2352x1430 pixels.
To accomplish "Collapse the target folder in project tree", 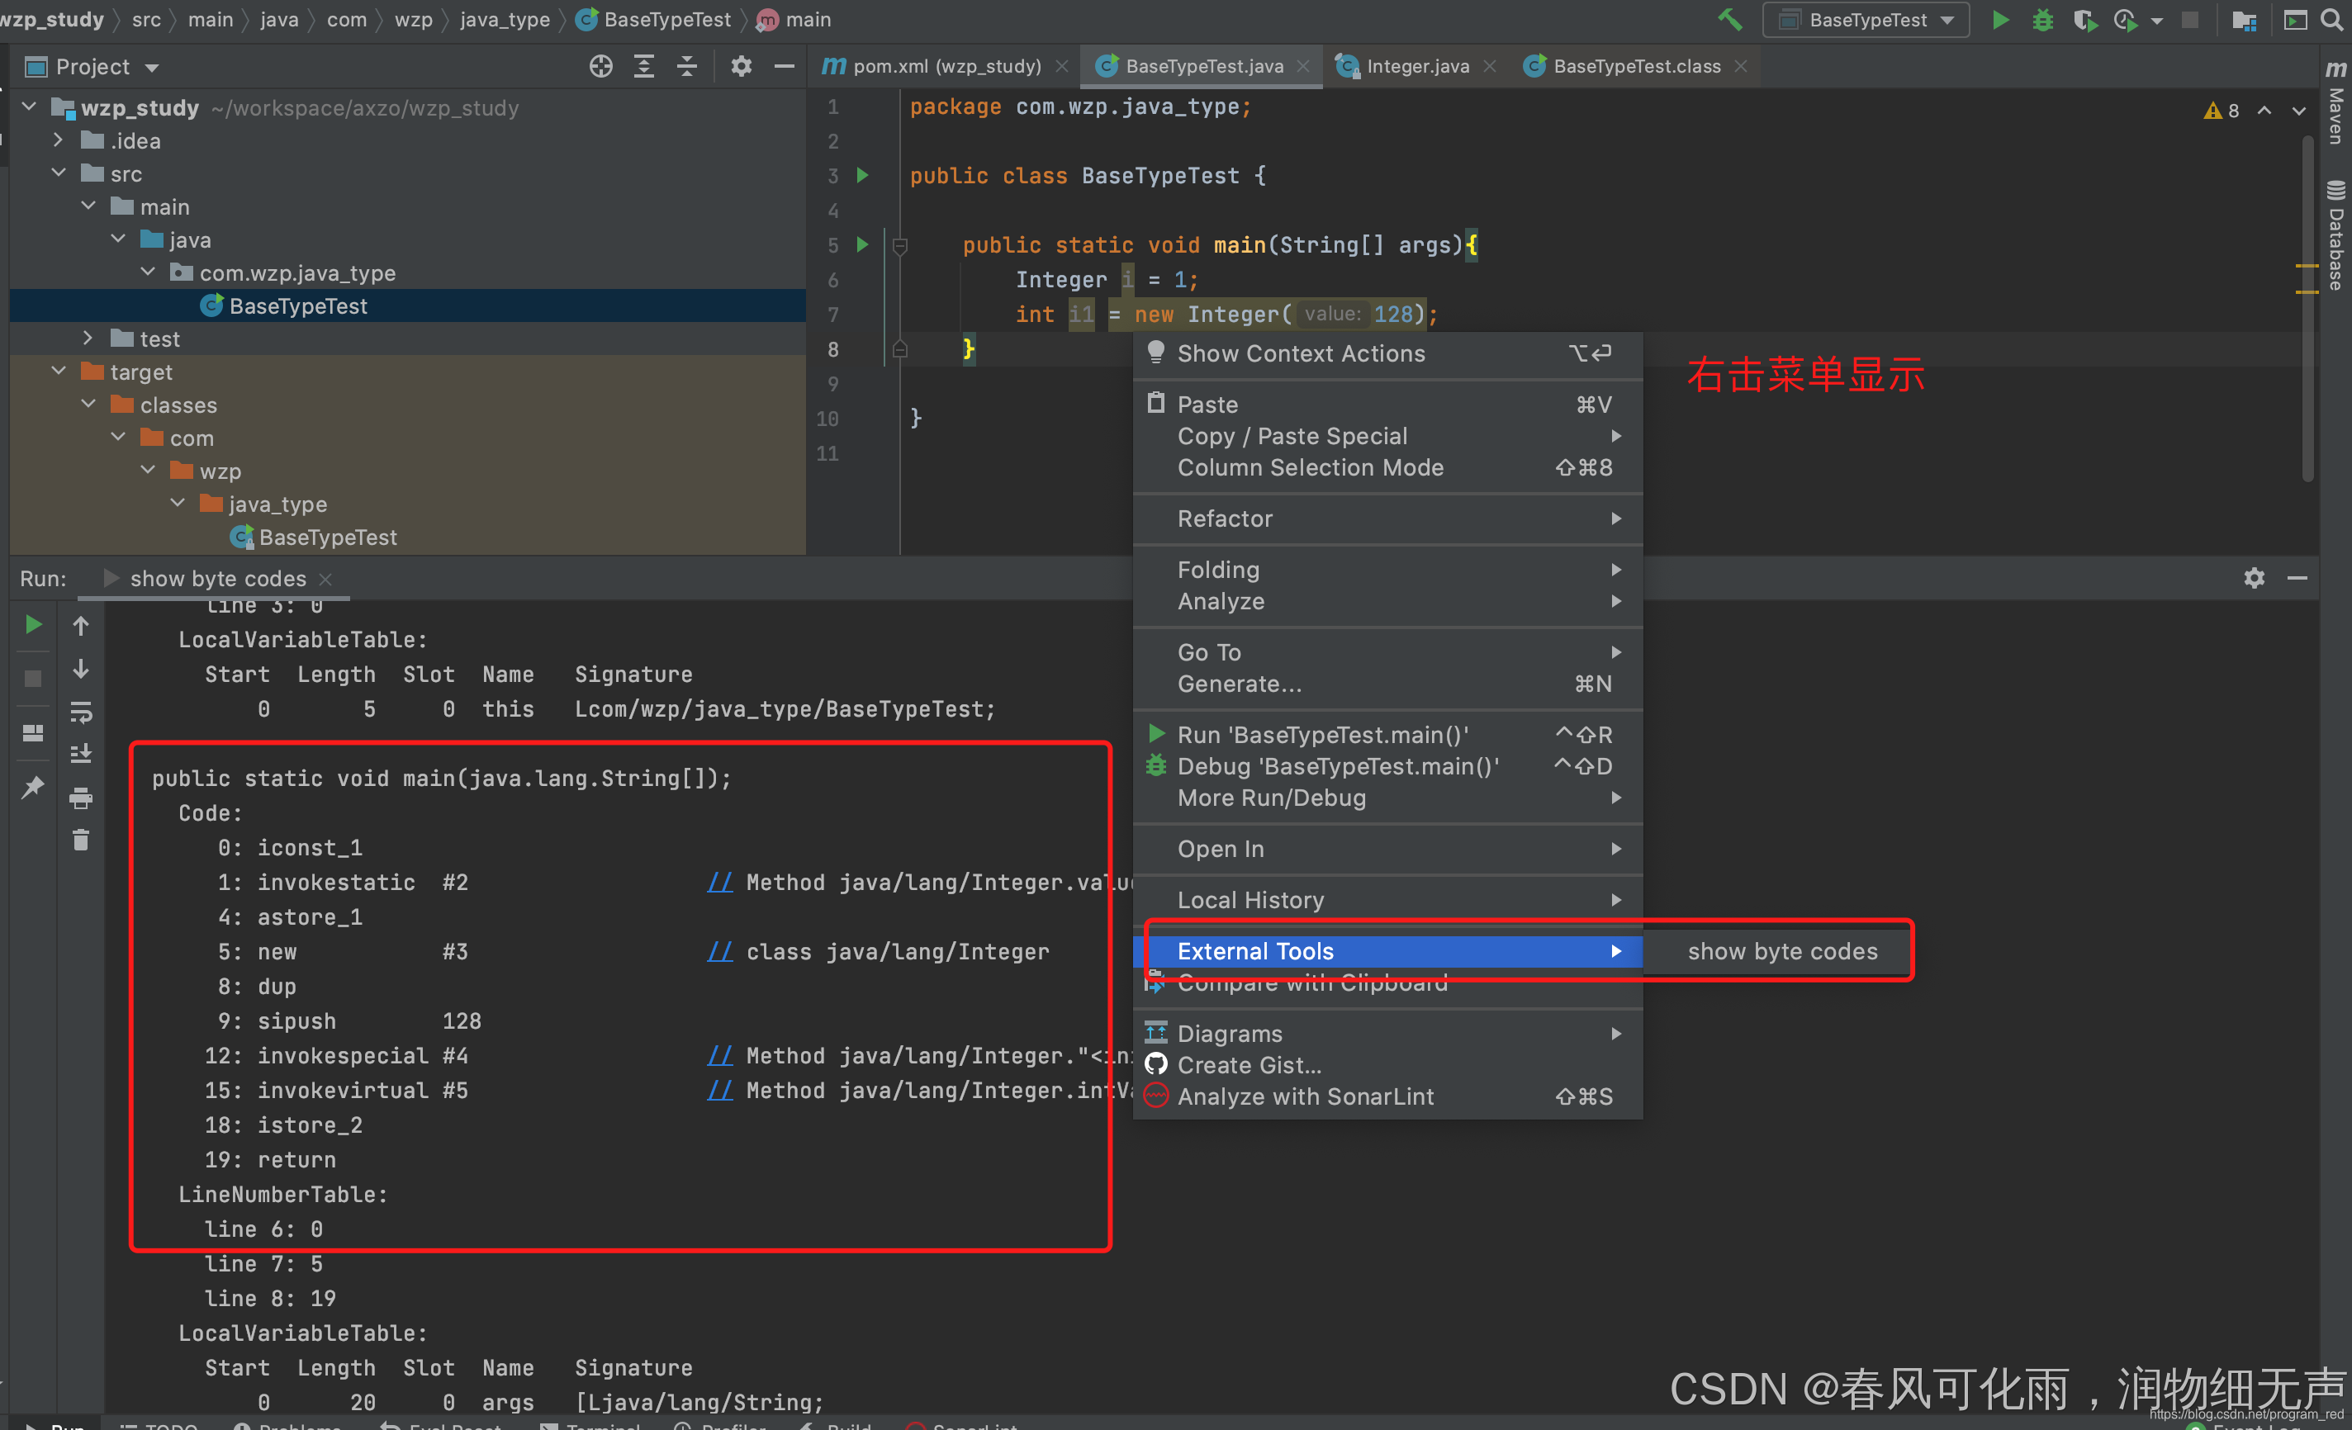I will pos(59,372).
